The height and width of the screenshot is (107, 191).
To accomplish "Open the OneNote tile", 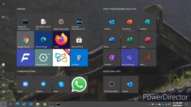I will [x=112, y=58].
